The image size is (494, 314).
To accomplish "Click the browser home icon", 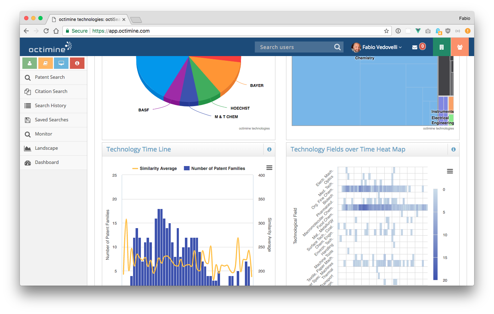I will click(x=56, y=31).
